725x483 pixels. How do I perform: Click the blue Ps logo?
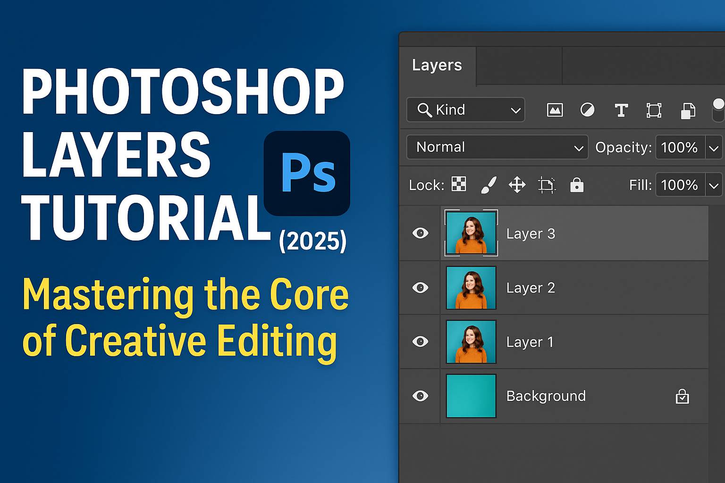307,173
